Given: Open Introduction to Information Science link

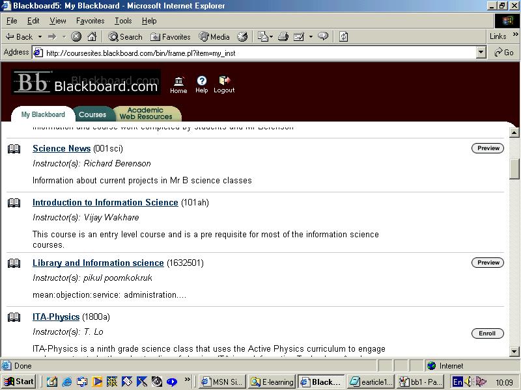Looking at the screenshot, I should (106, 202).
